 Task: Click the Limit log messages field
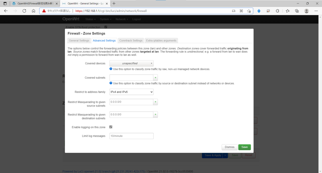[x=131, y=136]
